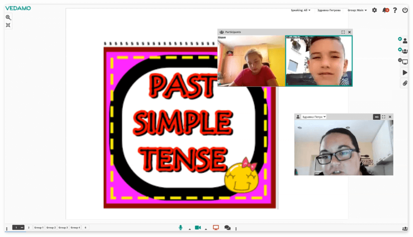The width and height of the screenshot is (413, 237).
Task: Open attendee list icon at bottom right
Action: click(x=405, y=229)
